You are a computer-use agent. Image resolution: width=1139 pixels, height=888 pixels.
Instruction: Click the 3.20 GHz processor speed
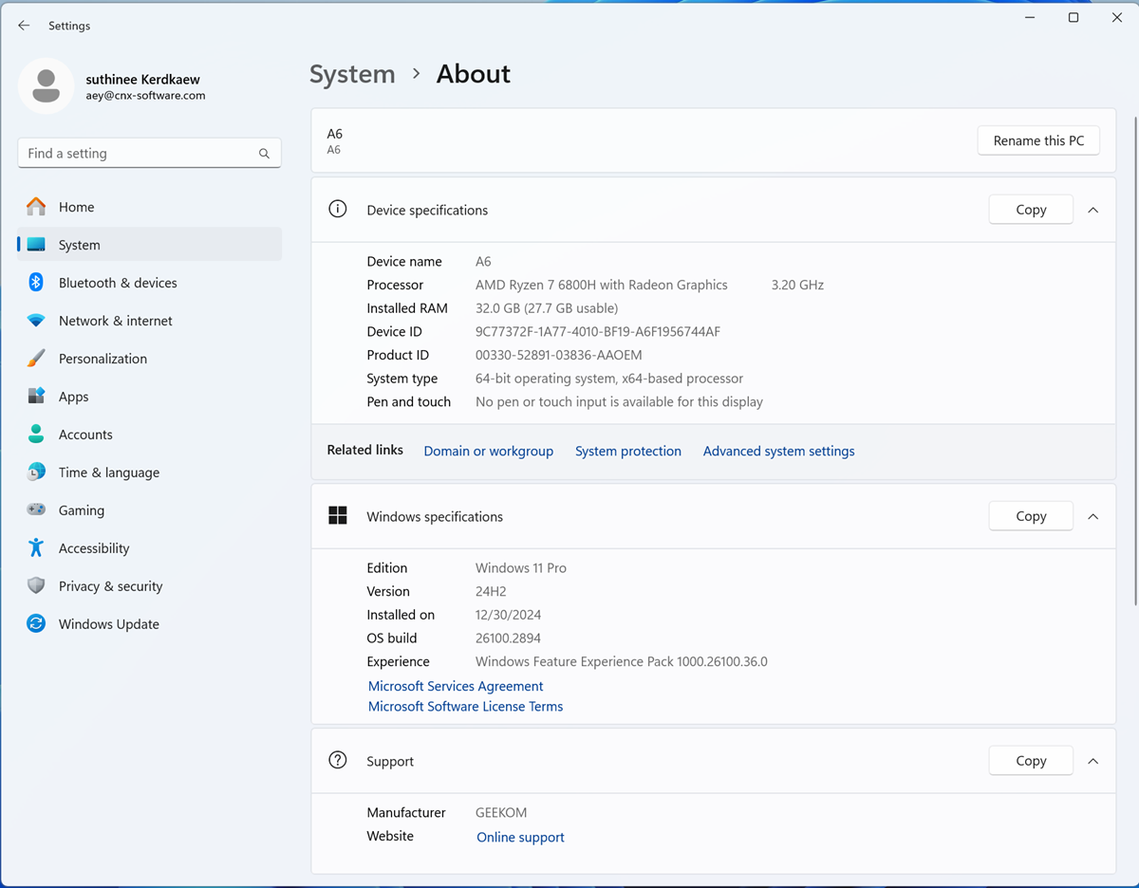coord(797,285)
